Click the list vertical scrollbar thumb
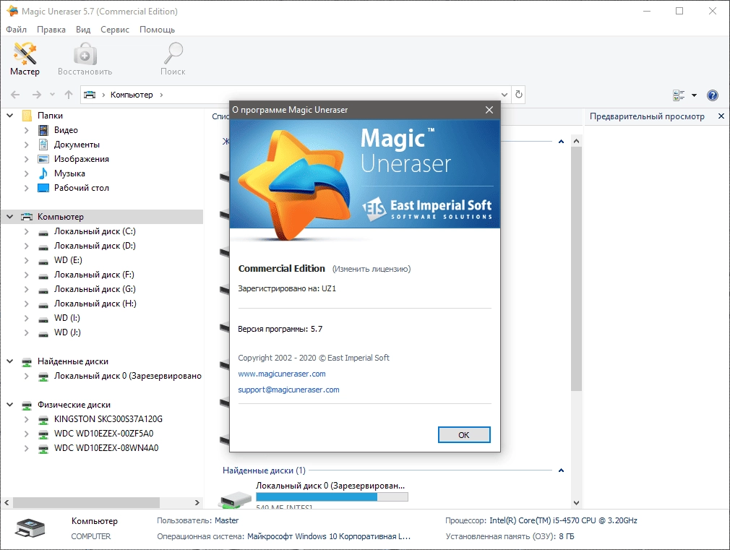 576,269
